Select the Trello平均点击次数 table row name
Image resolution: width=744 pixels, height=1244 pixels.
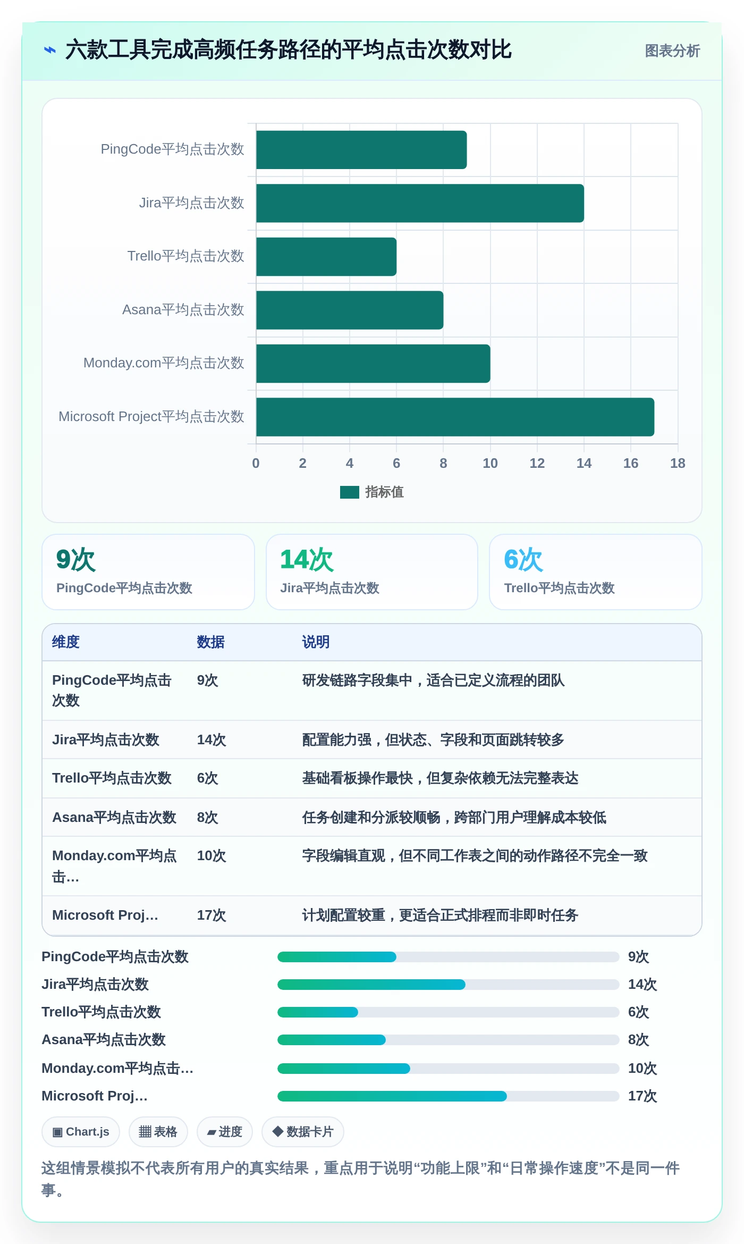[x=112, y=778]
